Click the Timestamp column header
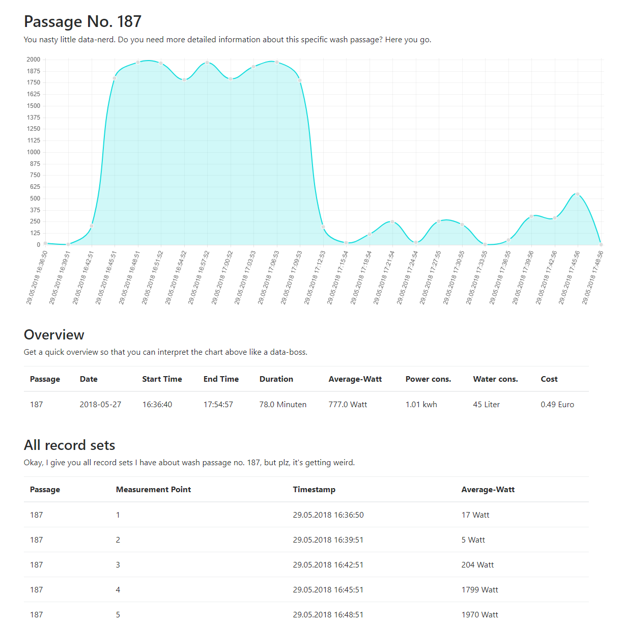The width and height of the screenshot is (624, 624). click(314, 490)
